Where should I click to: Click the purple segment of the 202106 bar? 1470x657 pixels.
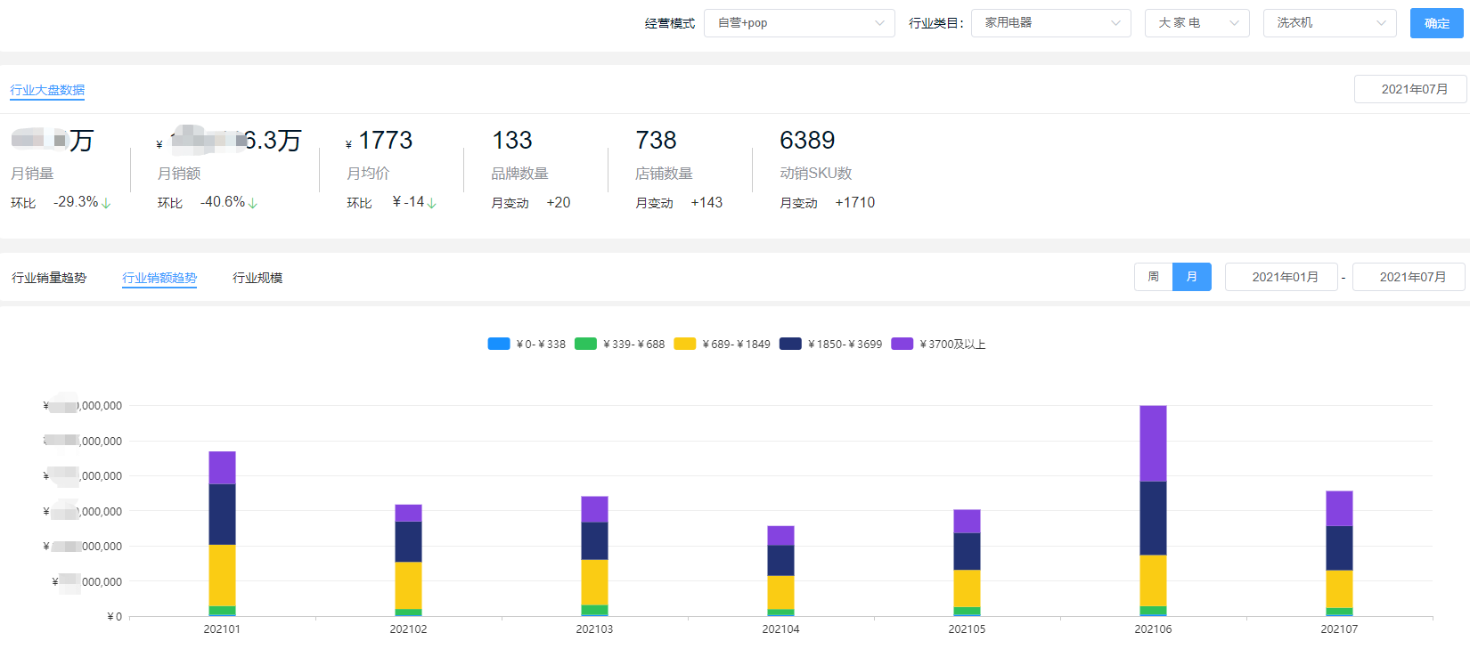pos(1153,443)
